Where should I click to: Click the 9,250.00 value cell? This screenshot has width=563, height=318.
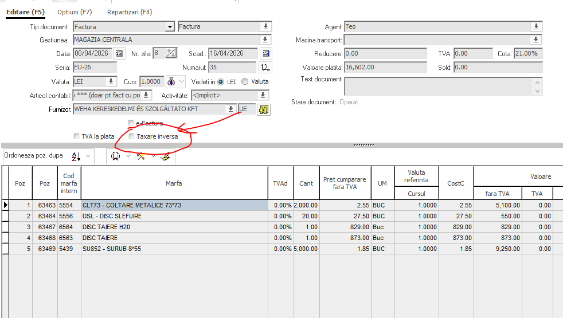click(x=498, y=249)
